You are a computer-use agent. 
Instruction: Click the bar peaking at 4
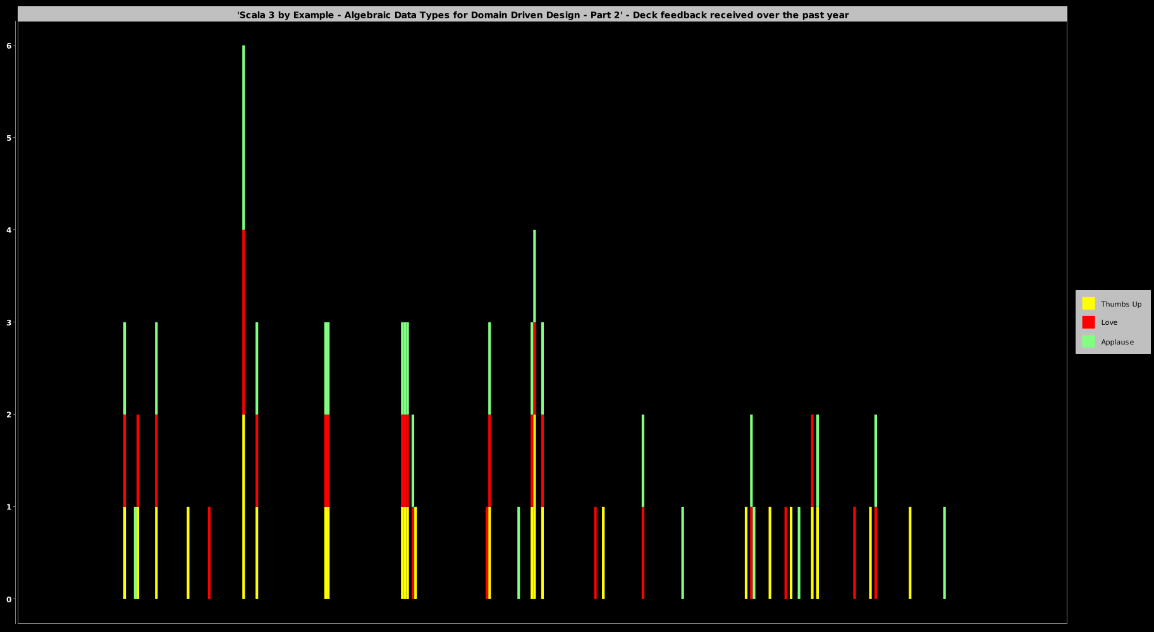pos(534,415)
